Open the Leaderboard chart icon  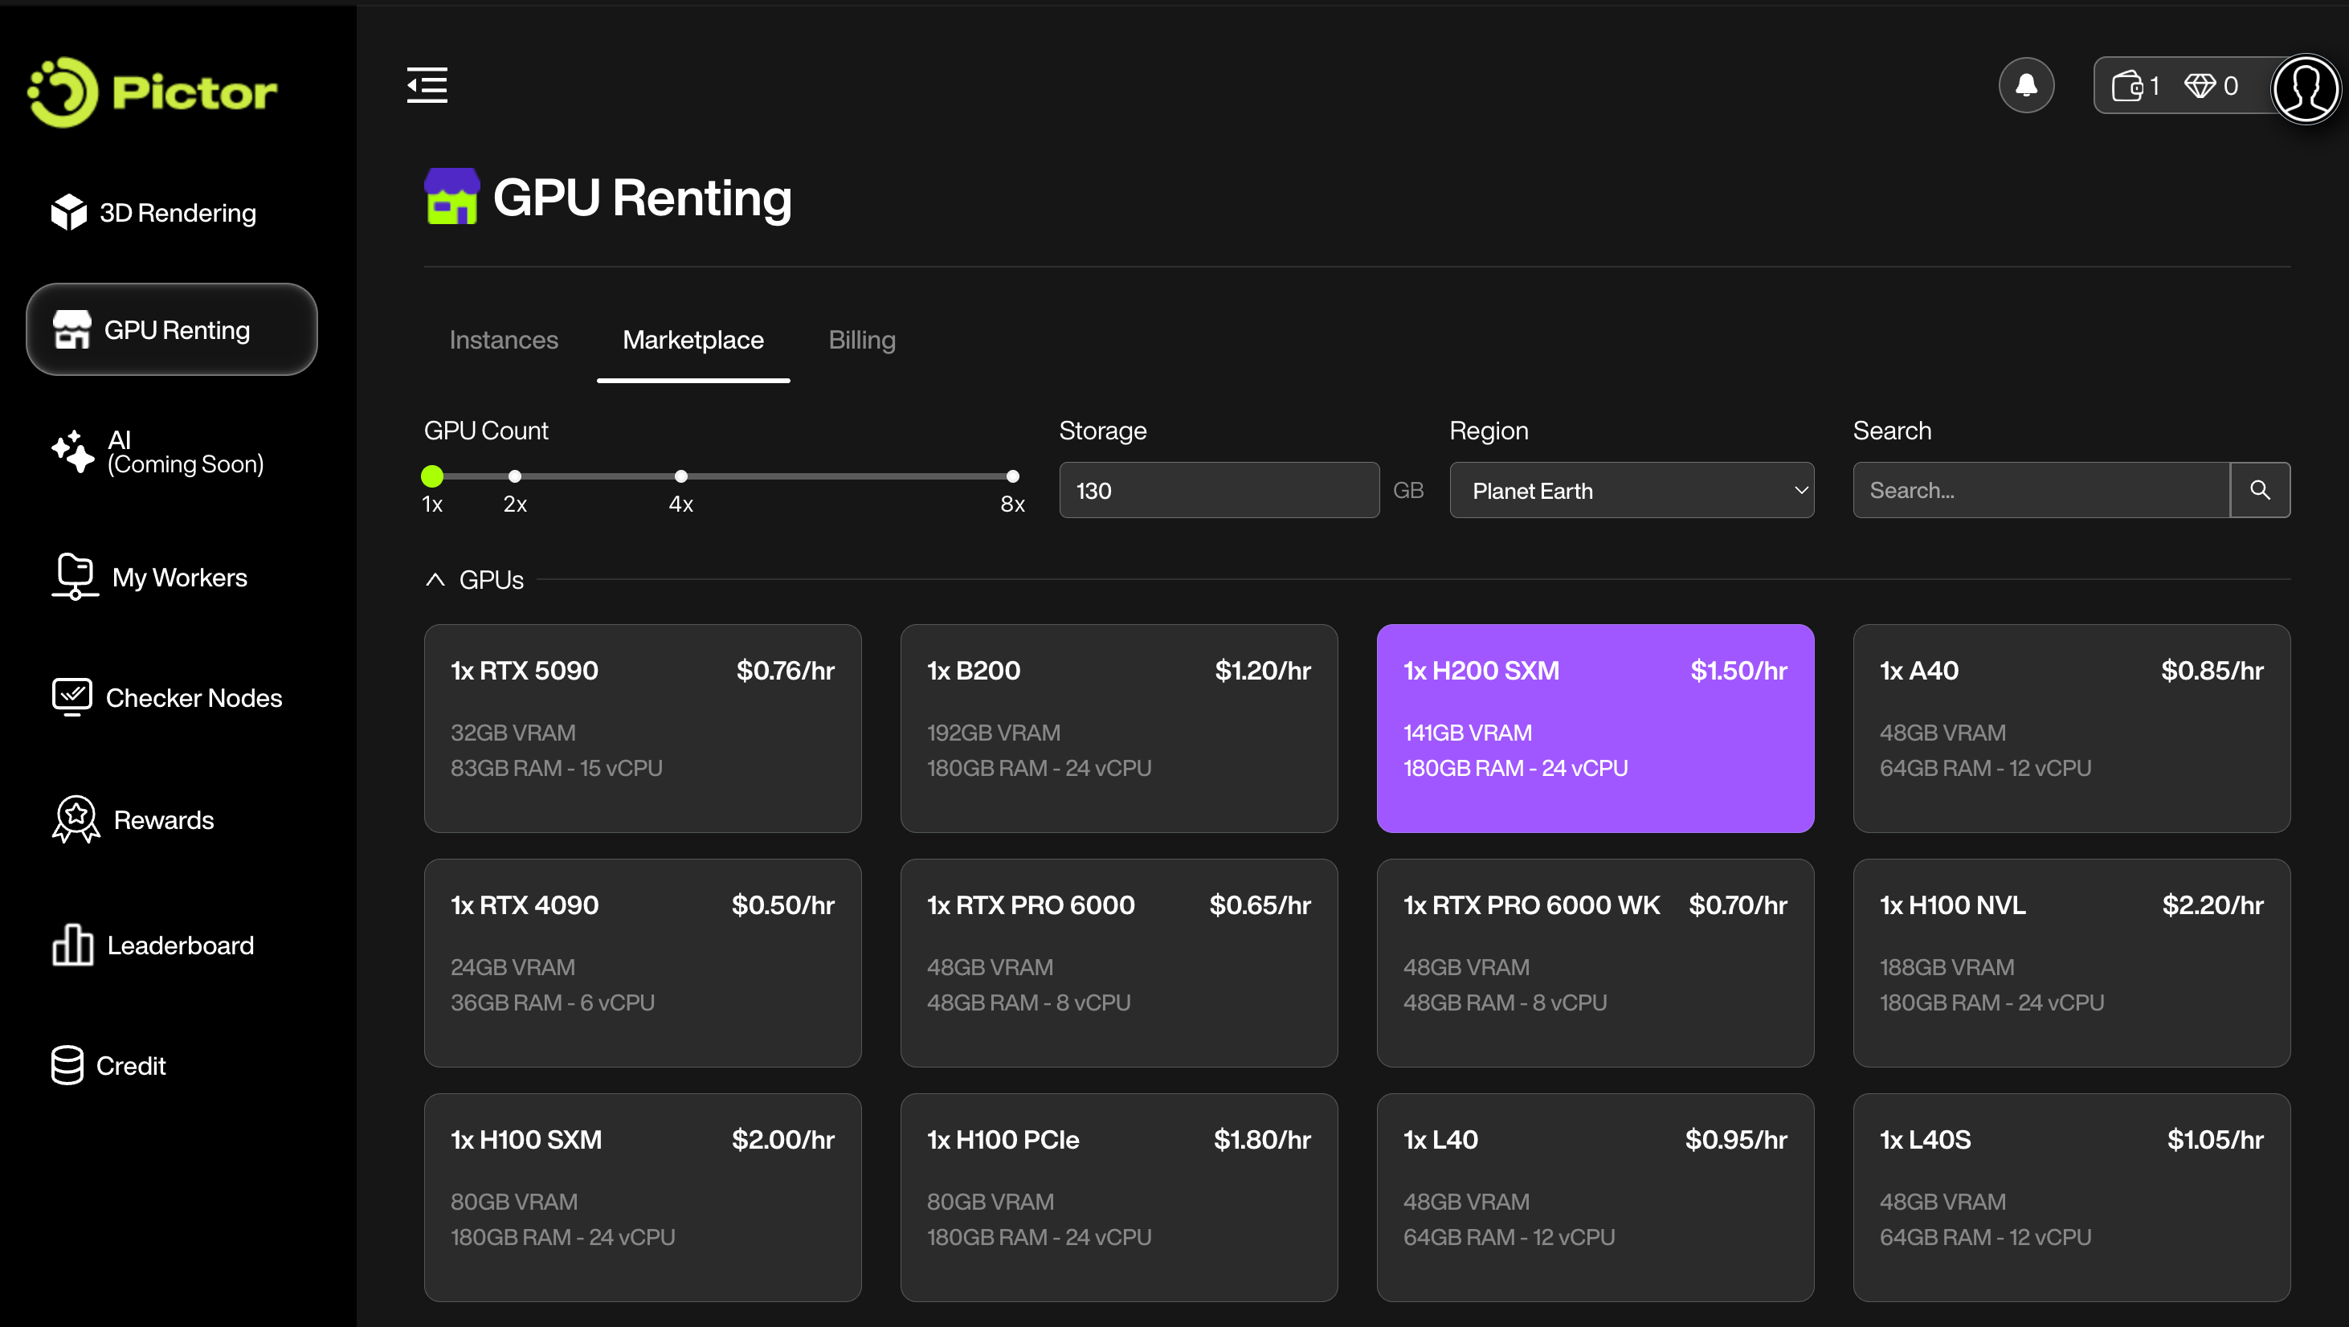(72, 944)
